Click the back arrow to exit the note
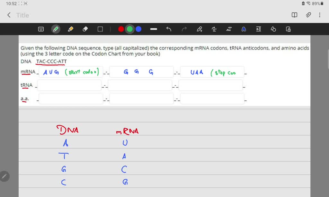329x197 pixels. click(9, 15)
